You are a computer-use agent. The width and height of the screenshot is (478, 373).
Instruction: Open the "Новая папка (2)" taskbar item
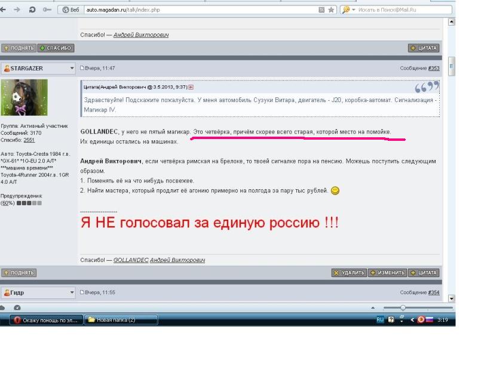pyautogui.click(x=121, y=320)
